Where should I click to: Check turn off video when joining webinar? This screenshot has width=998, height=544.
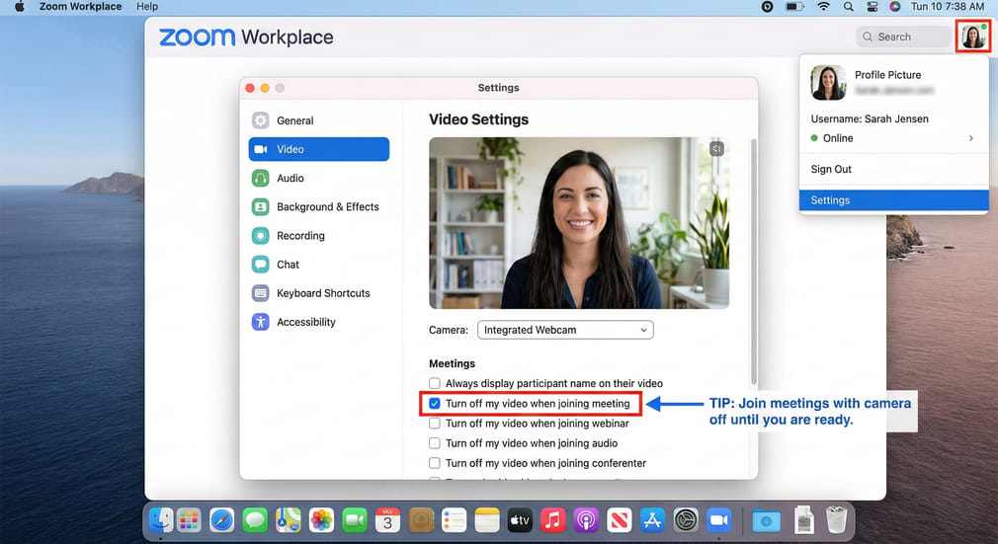pos(435,424)
